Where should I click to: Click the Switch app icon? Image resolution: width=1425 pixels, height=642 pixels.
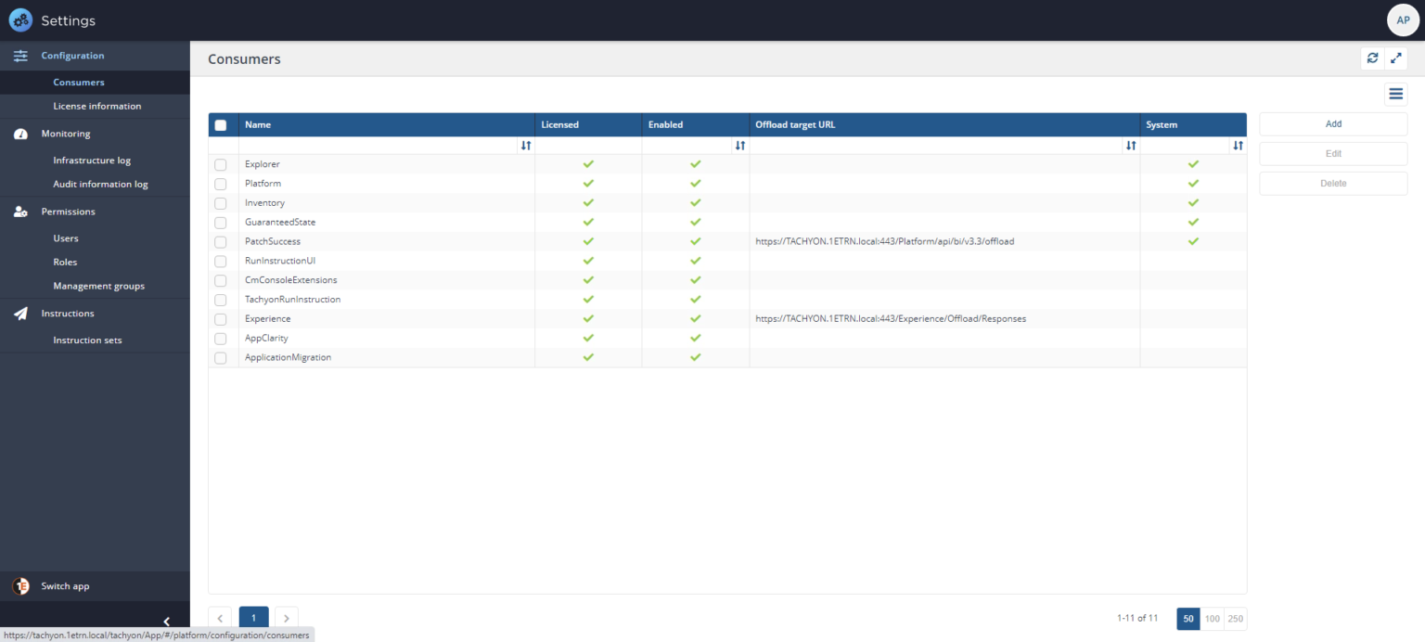point(20,586)
